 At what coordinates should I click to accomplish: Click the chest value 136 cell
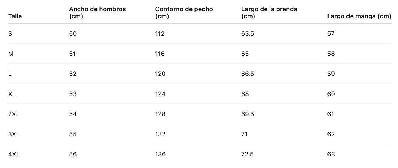(160, 154)
